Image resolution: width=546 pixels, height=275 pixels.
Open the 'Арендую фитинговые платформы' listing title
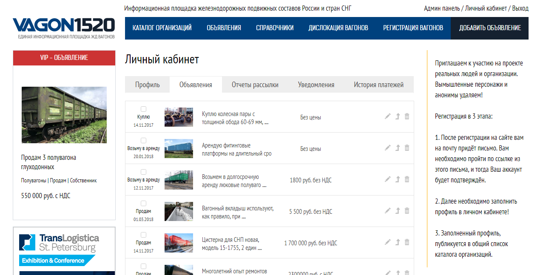[236, 150]
